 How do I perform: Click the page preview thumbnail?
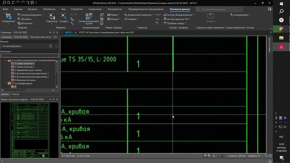[x=29, y=130]
